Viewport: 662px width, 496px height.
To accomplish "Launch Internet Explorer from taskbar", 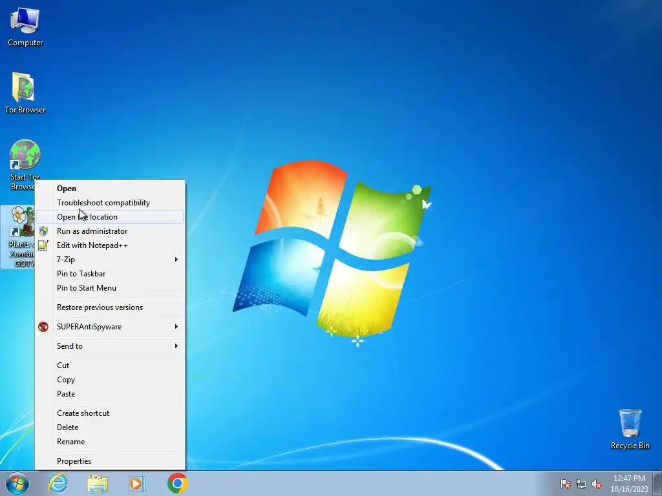I will pos(58,483).
